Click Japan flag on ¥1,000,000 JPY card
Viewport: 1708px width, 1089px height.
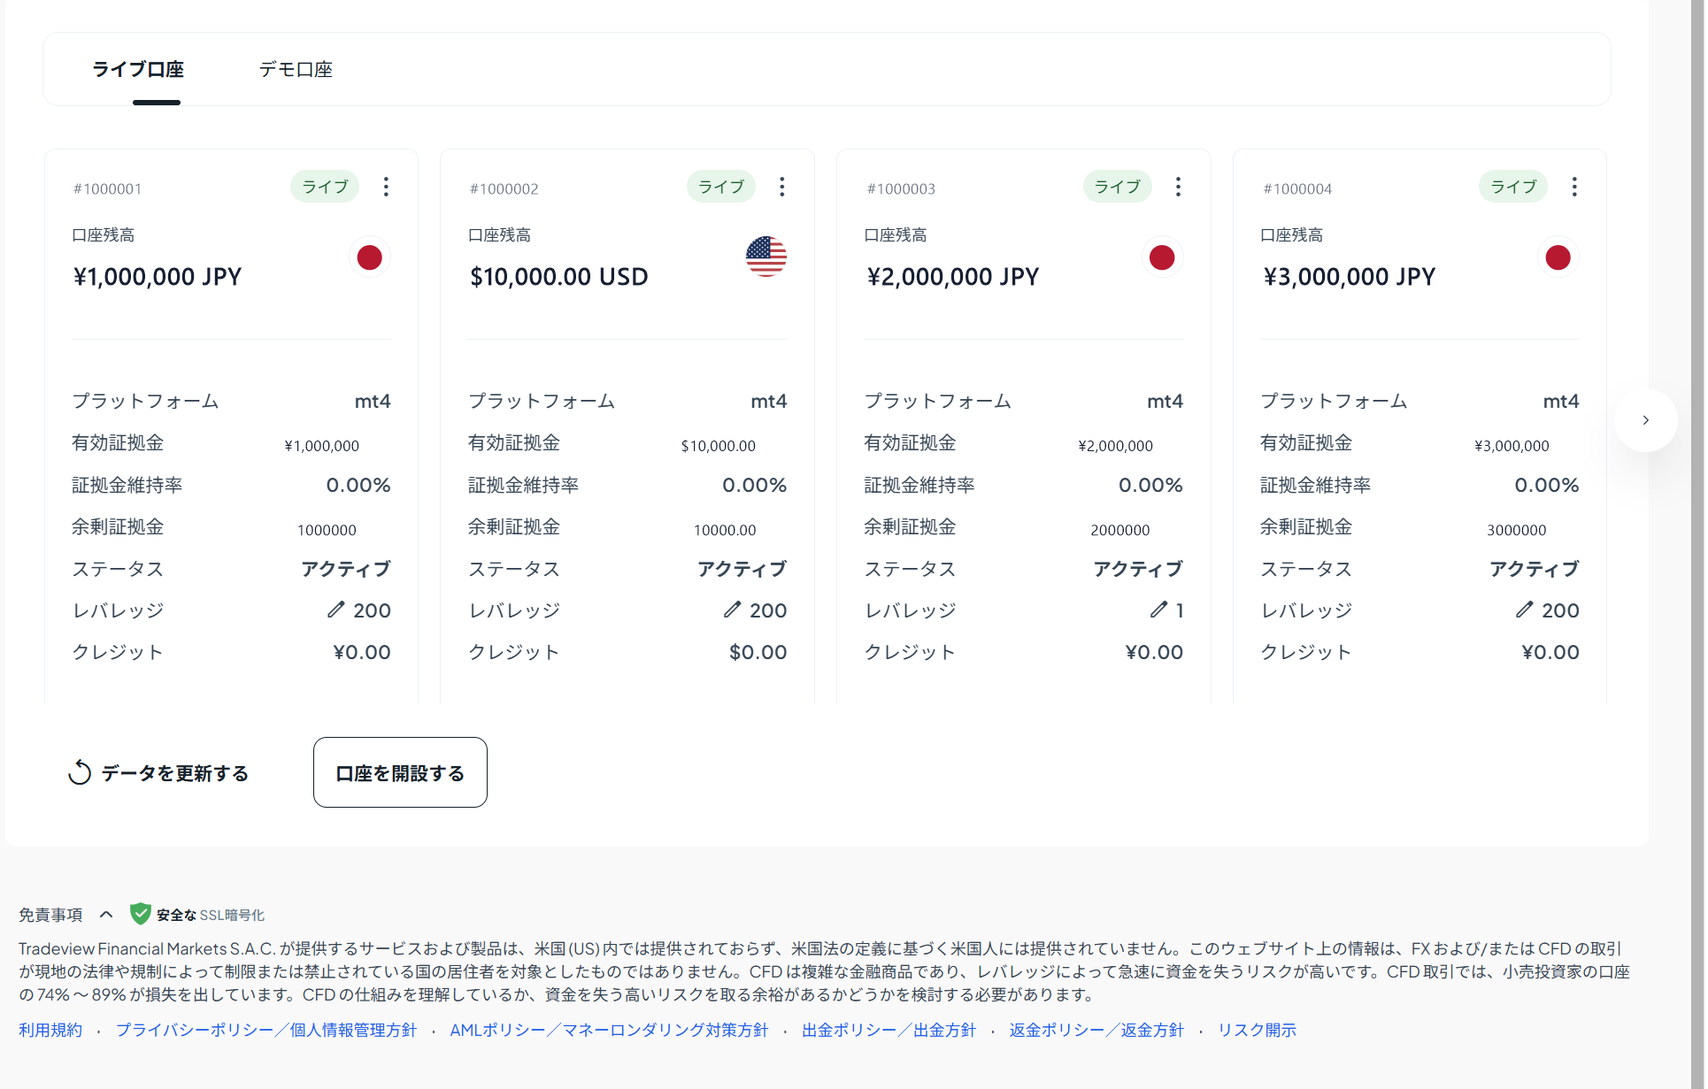[369, 257]
